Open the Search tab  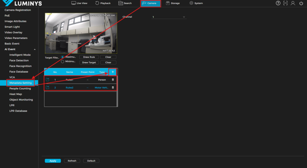125,3
